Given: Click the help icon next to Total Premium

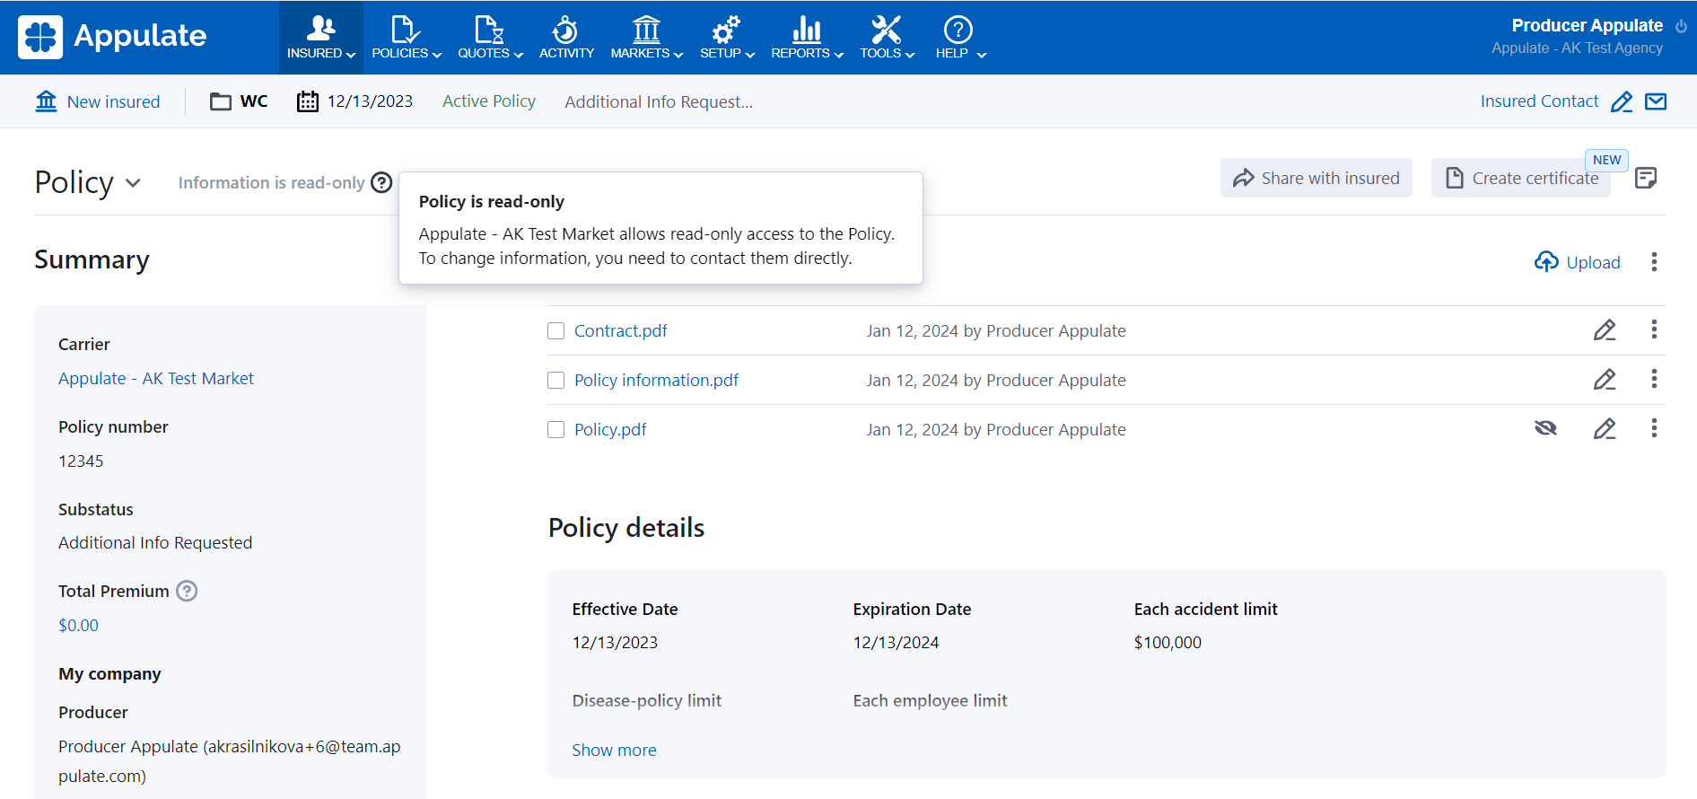Looking at the screenshot, I should point(187,591).
